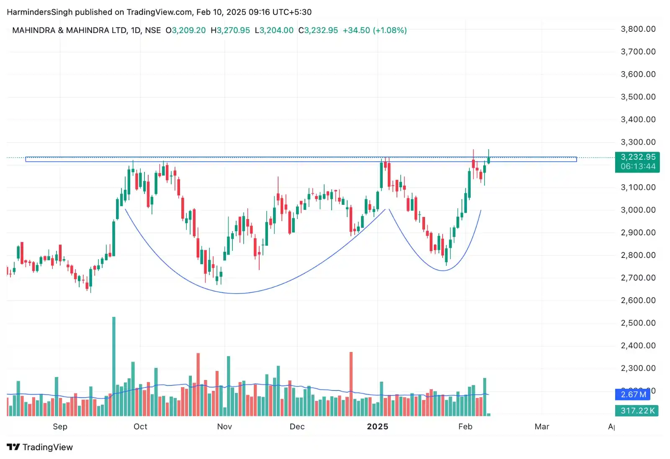Click the Sep label on time axis
670x459 pixels.
point(60,426)
